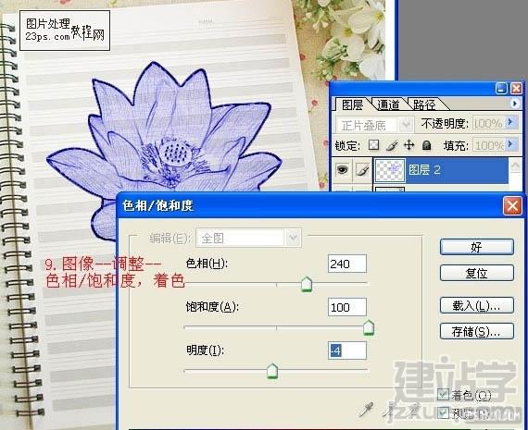Switch to the 路径 tab
Viewport: 528px width, 430px height.
click(424, 104)
